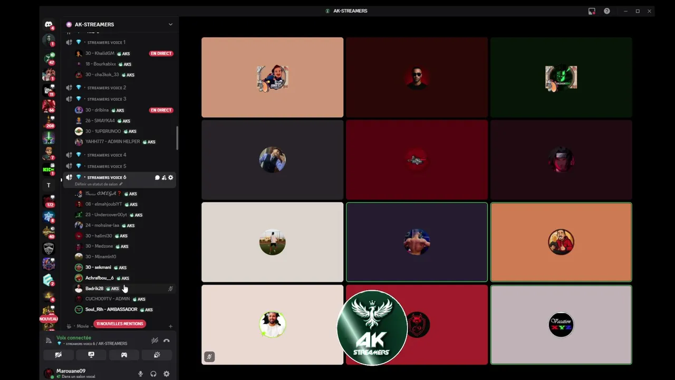The width and height of the screenshot is (675, 380).
Task: Focus orange speaking participant tile
Action: pos(561,242)
